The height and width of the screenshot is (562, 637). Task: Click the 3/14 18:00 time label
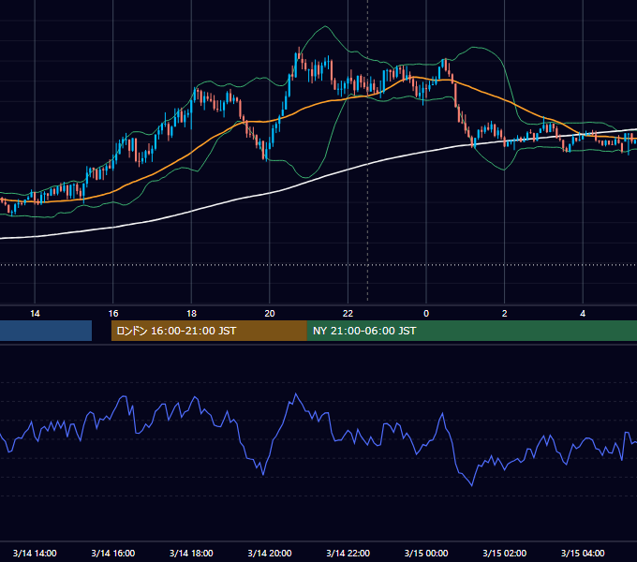pos(191,553)
